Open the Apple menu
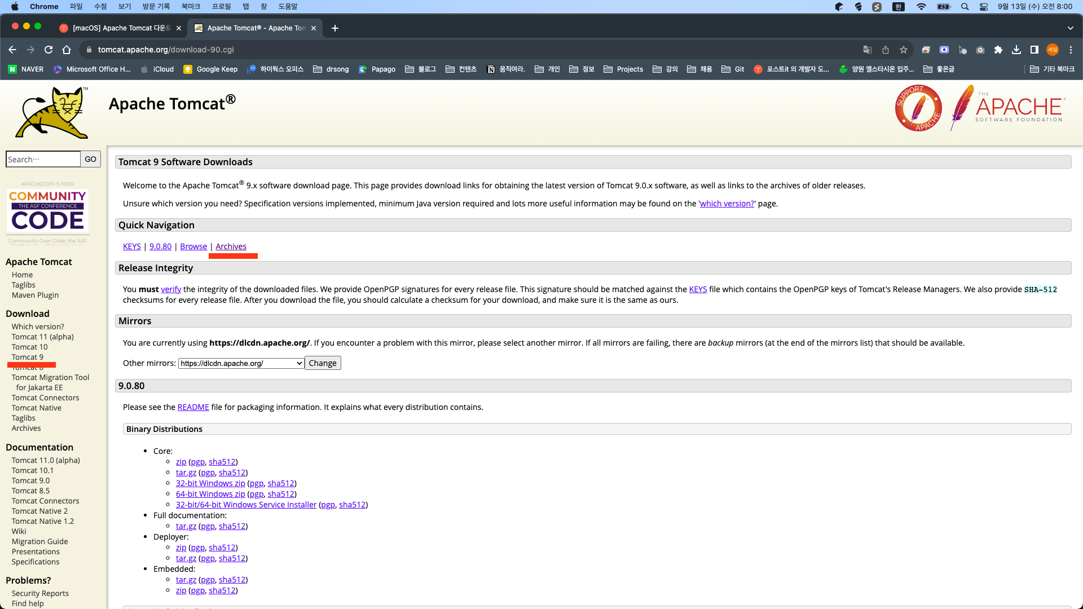Viewport: 1083px width, 609px height. click(15, 7)
